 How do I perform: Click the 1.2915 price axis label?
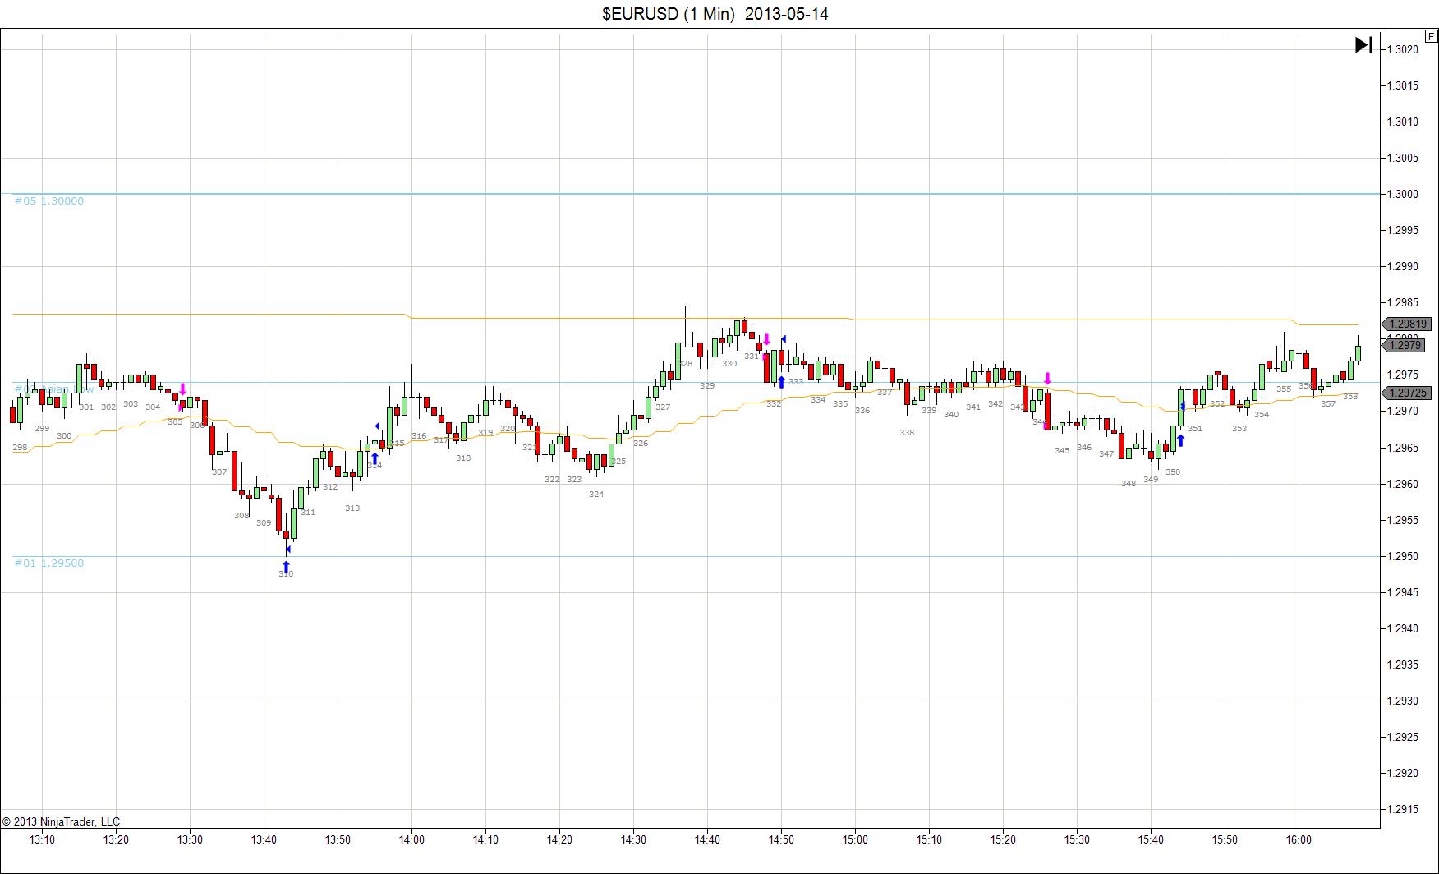coord(1403,810)
